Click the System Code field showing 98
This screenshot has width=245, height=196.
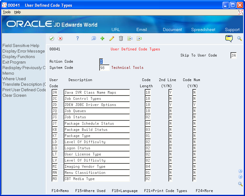105,68
